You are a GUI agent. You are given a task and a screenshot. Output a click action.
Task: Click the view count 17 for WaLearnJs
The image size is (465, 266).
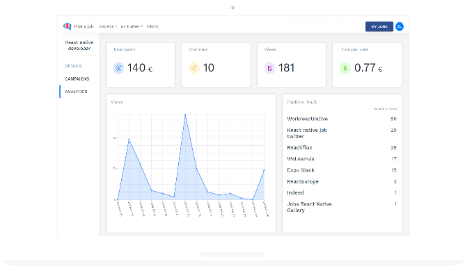click(394, 158)
